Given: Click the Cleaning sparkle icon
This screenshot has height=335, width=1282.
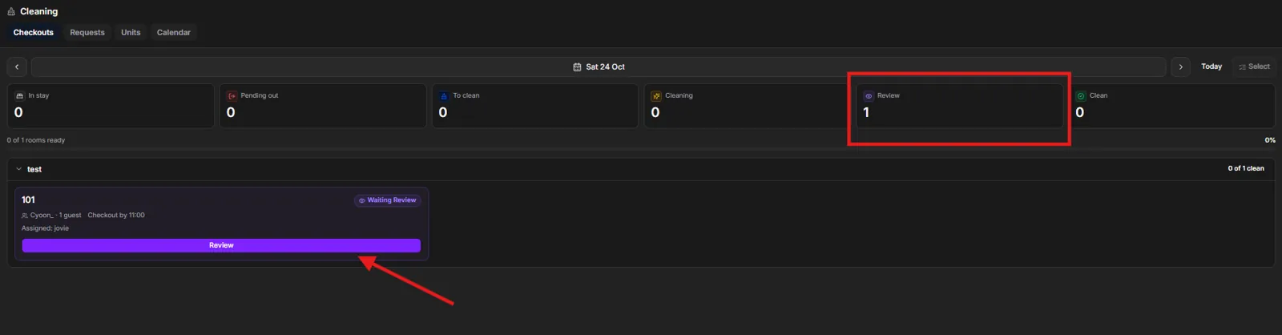Looking at the screenshot, I should 656,95.
